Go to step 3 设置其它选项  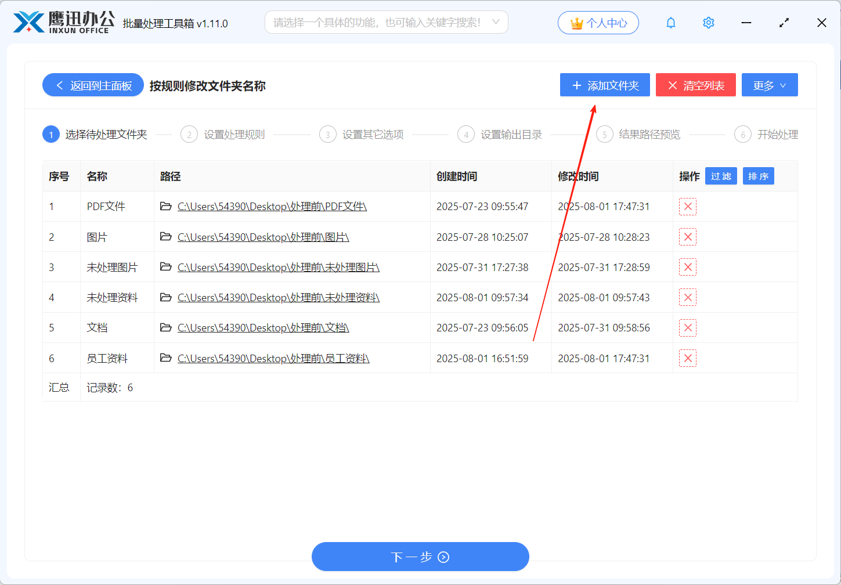coord(362,135)
